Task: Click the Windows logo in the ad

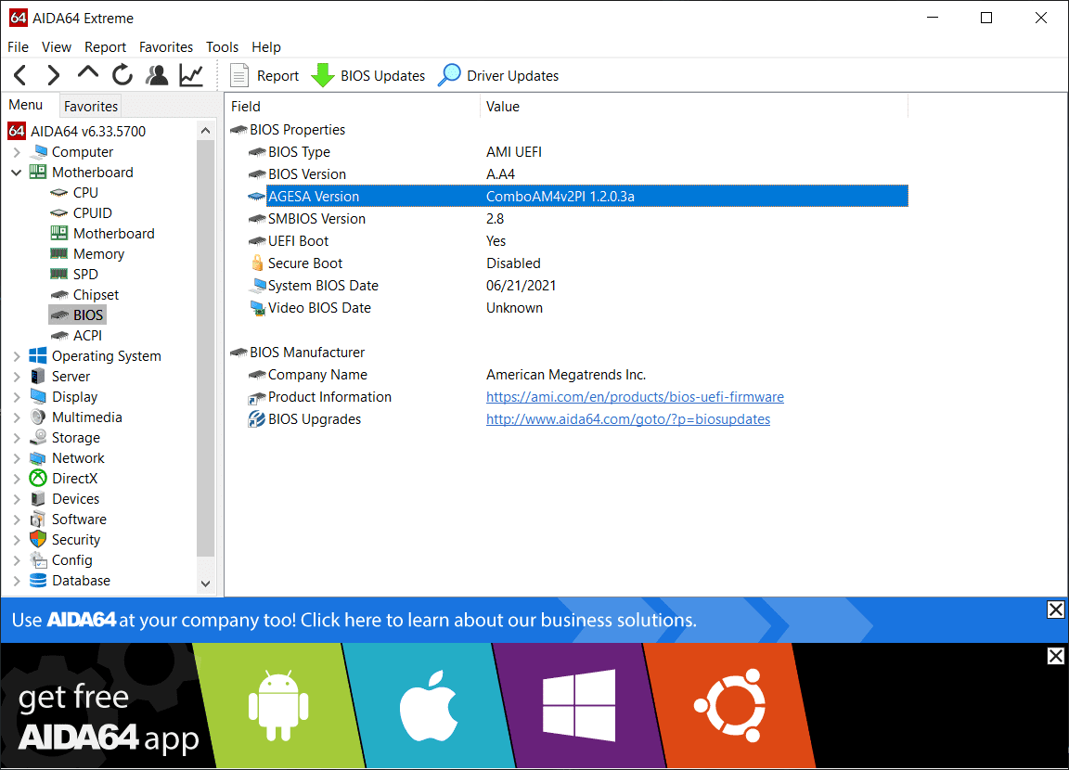Action: tap(579, 705)
